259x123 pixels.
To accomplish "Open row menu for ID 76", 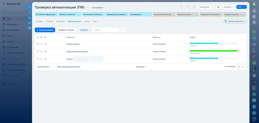I will [41, 51].
